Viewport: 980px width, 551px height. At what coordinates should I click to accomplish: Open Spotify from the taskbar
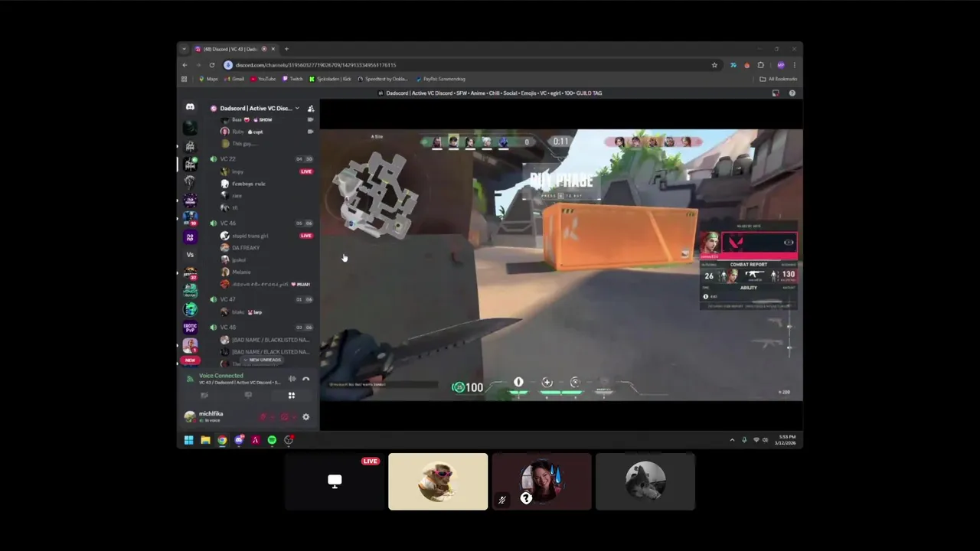coord(272,440)
